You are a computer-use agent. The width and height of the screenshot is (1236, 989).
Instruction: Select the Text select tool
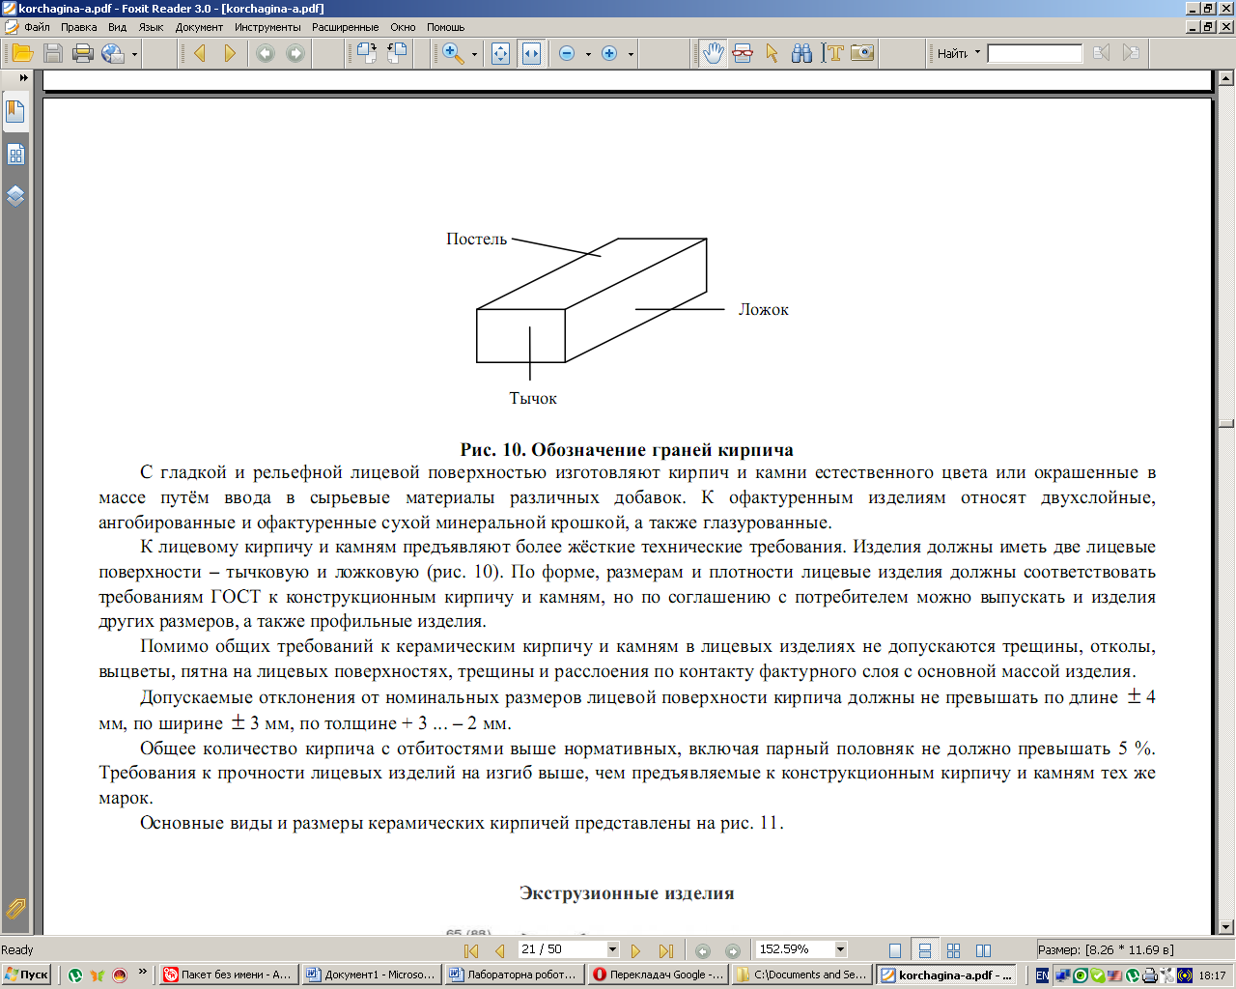pos(832,53)
